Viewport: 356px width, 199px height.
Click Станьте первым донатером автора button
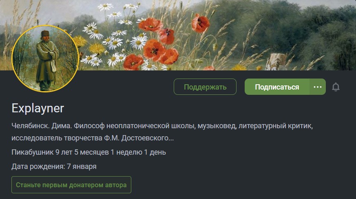(71, 185)
